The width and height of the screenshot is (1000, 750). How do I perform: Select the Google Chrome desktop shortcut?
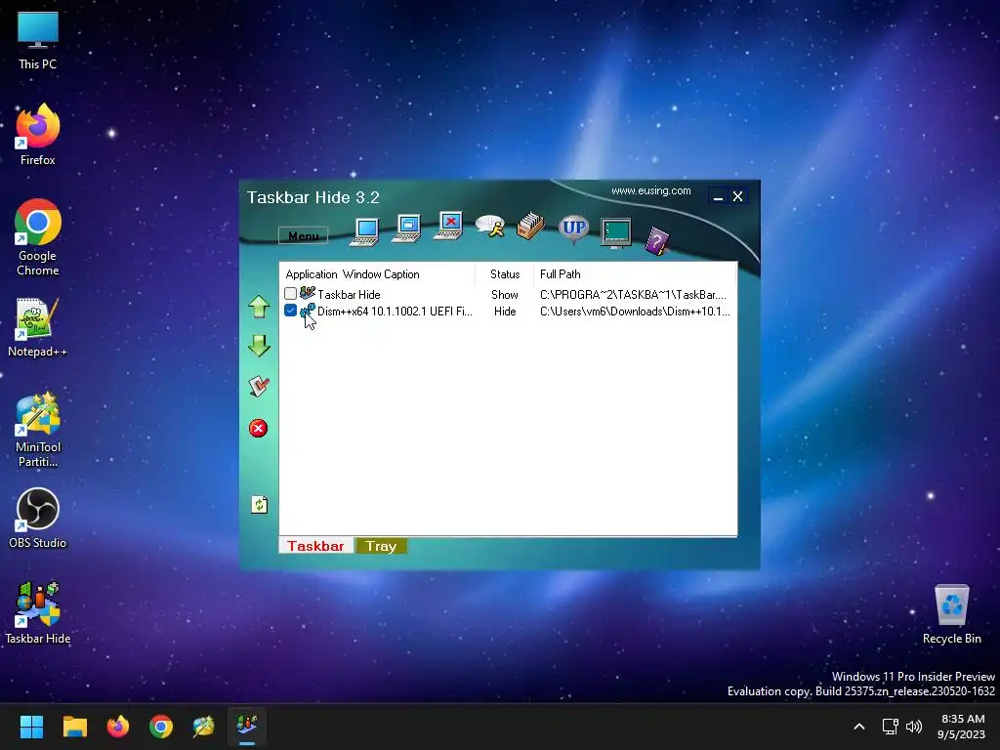coord(38,237)
